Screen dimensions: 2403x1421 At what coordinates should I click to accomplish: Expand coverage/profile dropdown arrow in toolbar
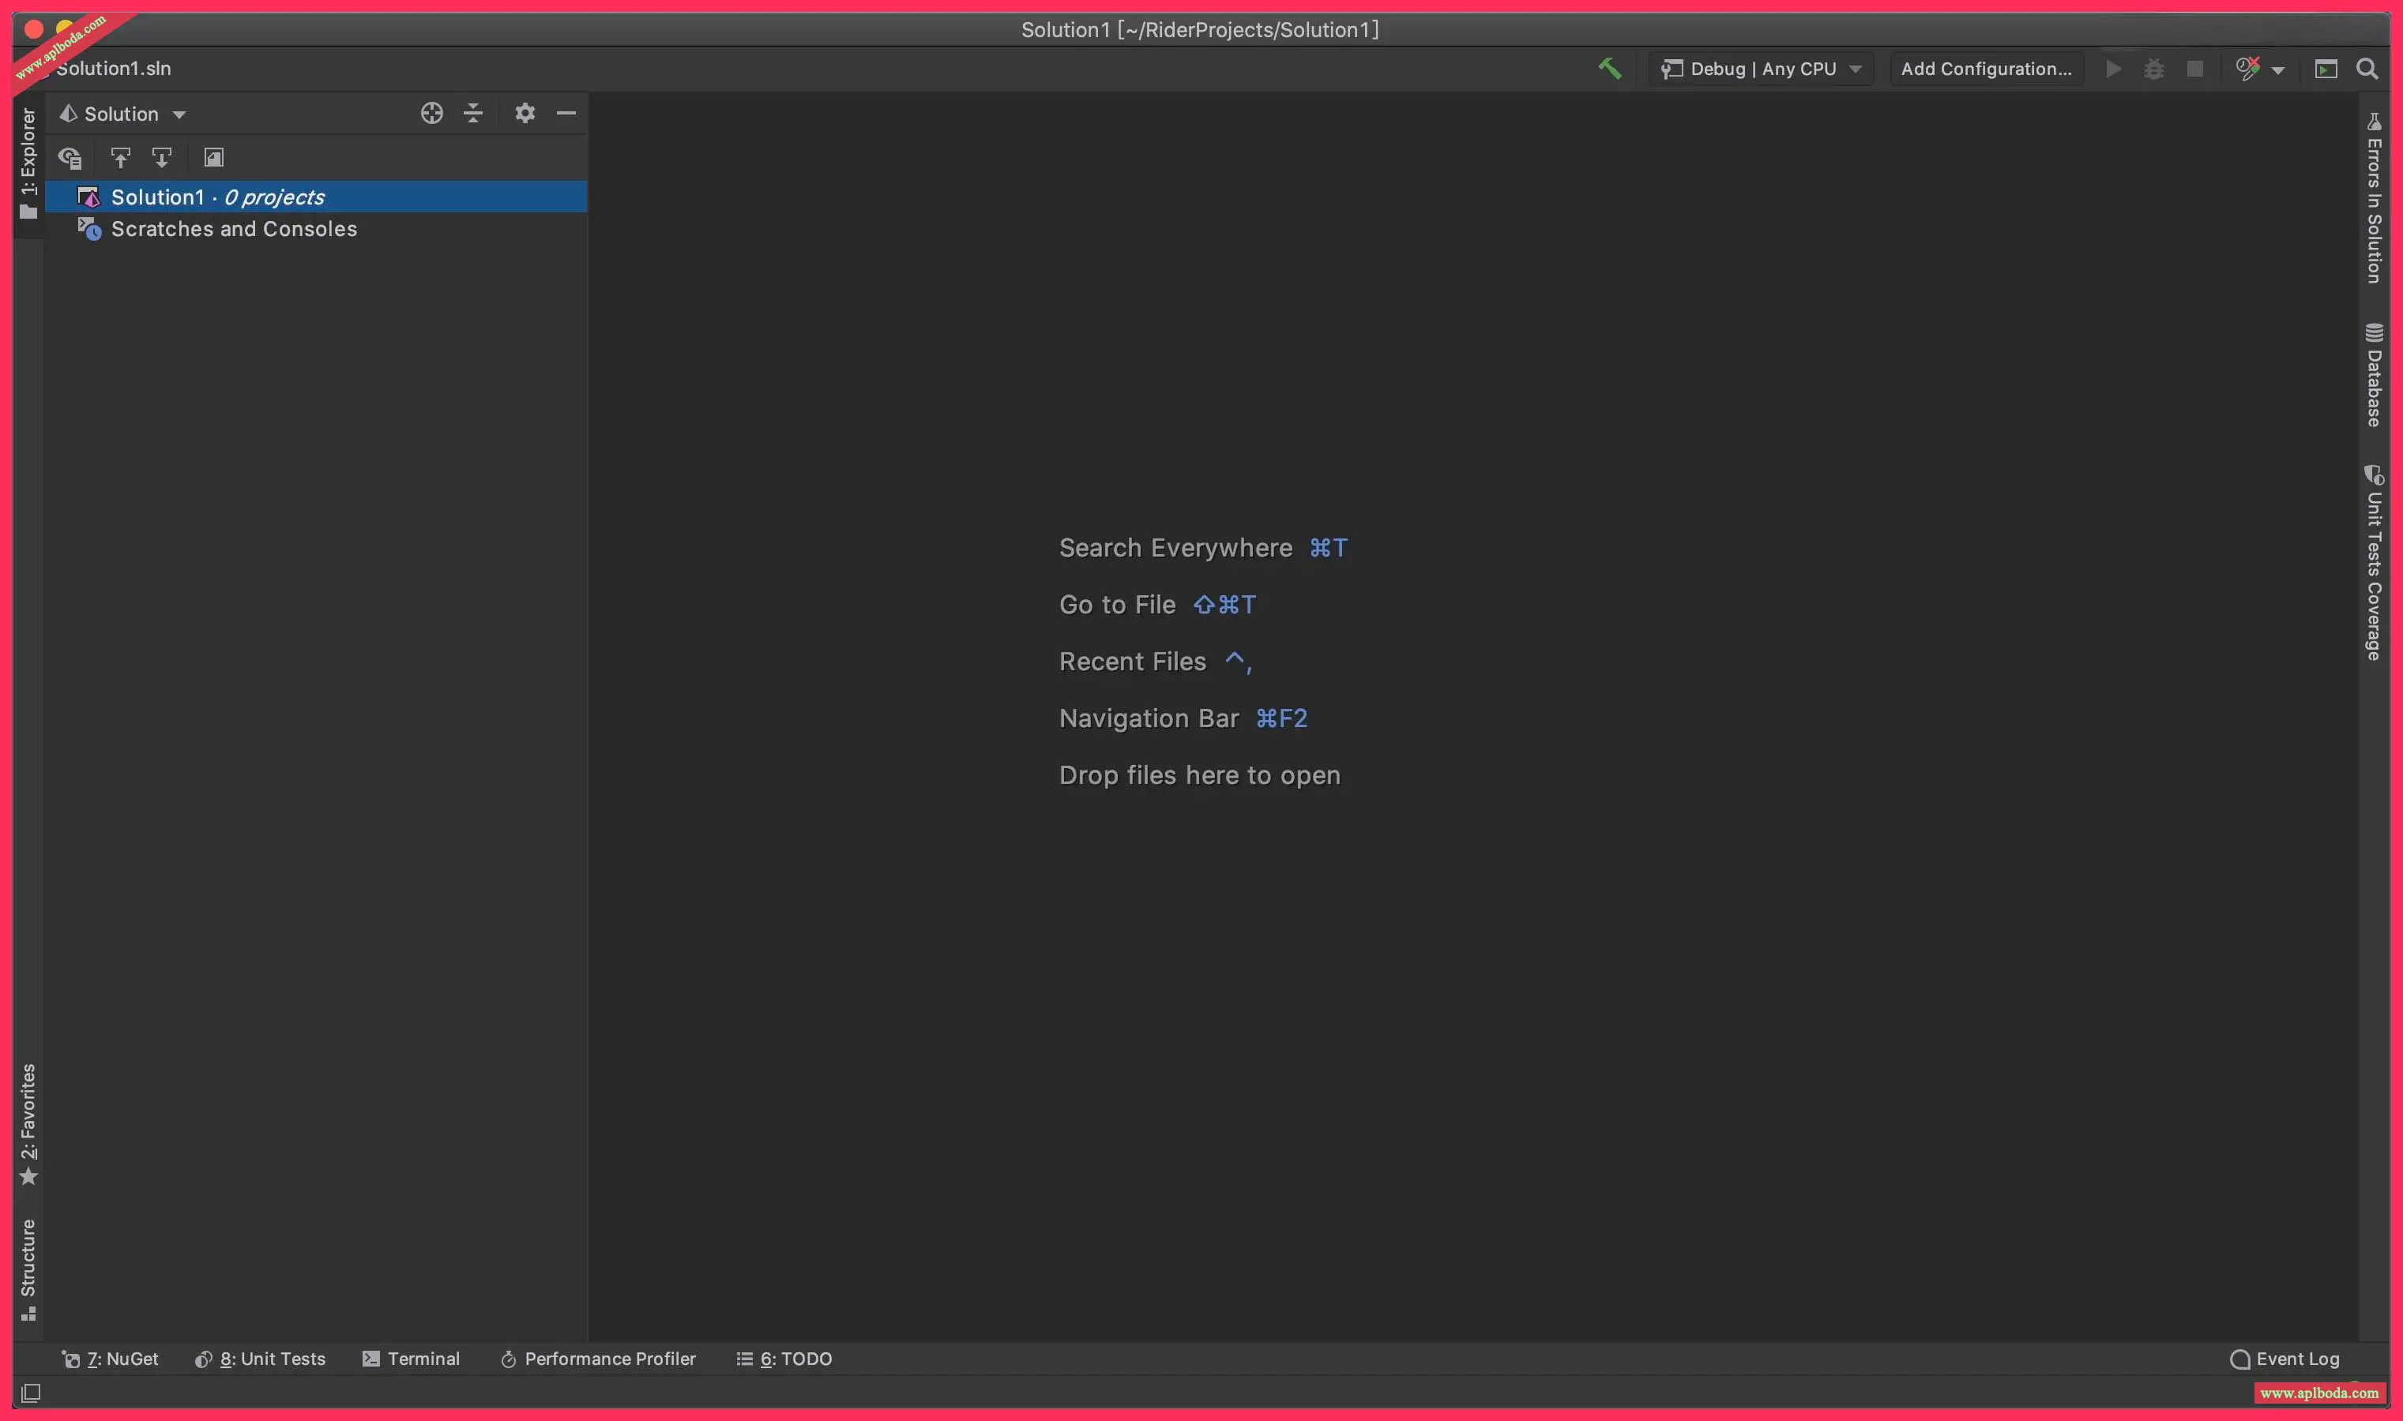click(x=2278, y=70)
